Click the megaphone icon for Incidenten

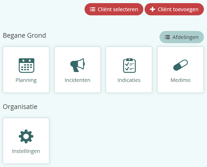point(78,65)
